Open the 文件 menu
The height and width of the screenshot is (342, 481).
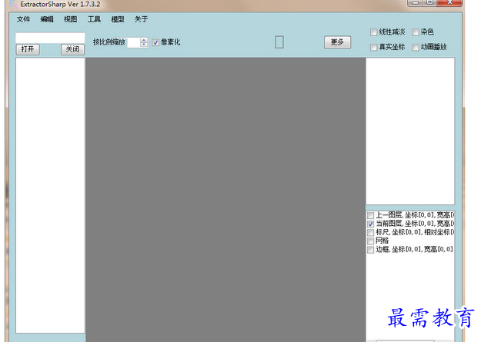[23, 19]
